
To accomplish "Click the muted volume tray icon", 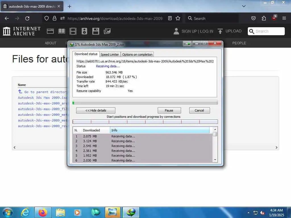I will click(262, 213).
